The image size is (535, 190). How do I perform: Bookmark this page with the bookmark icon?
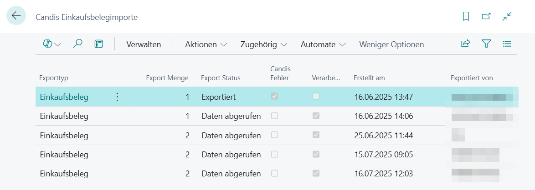pos(466,16)
